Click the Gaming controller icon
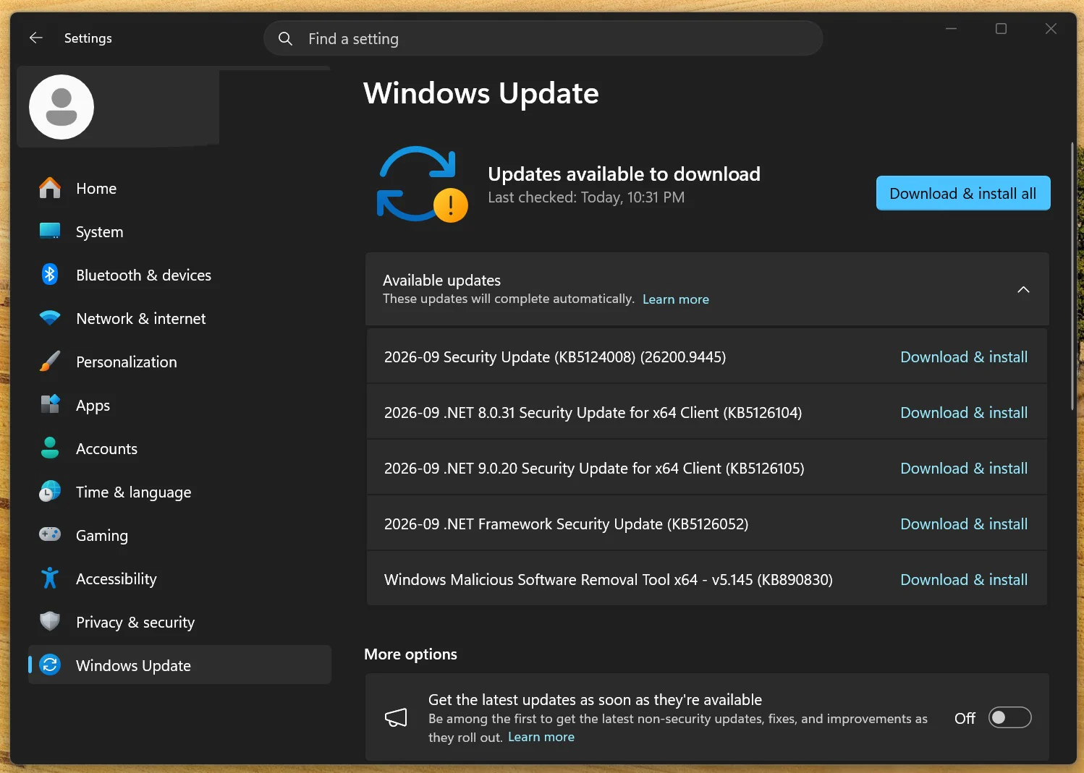The width and height of the screenshot is (1084, 773). point(50,535)
